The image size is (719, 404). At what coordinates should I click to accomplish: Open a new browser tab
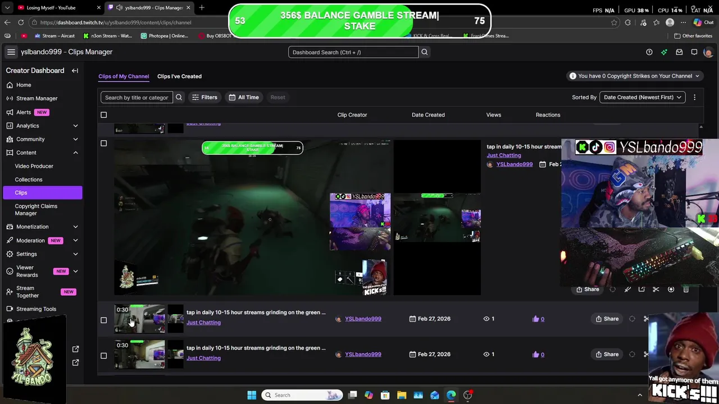202,7
